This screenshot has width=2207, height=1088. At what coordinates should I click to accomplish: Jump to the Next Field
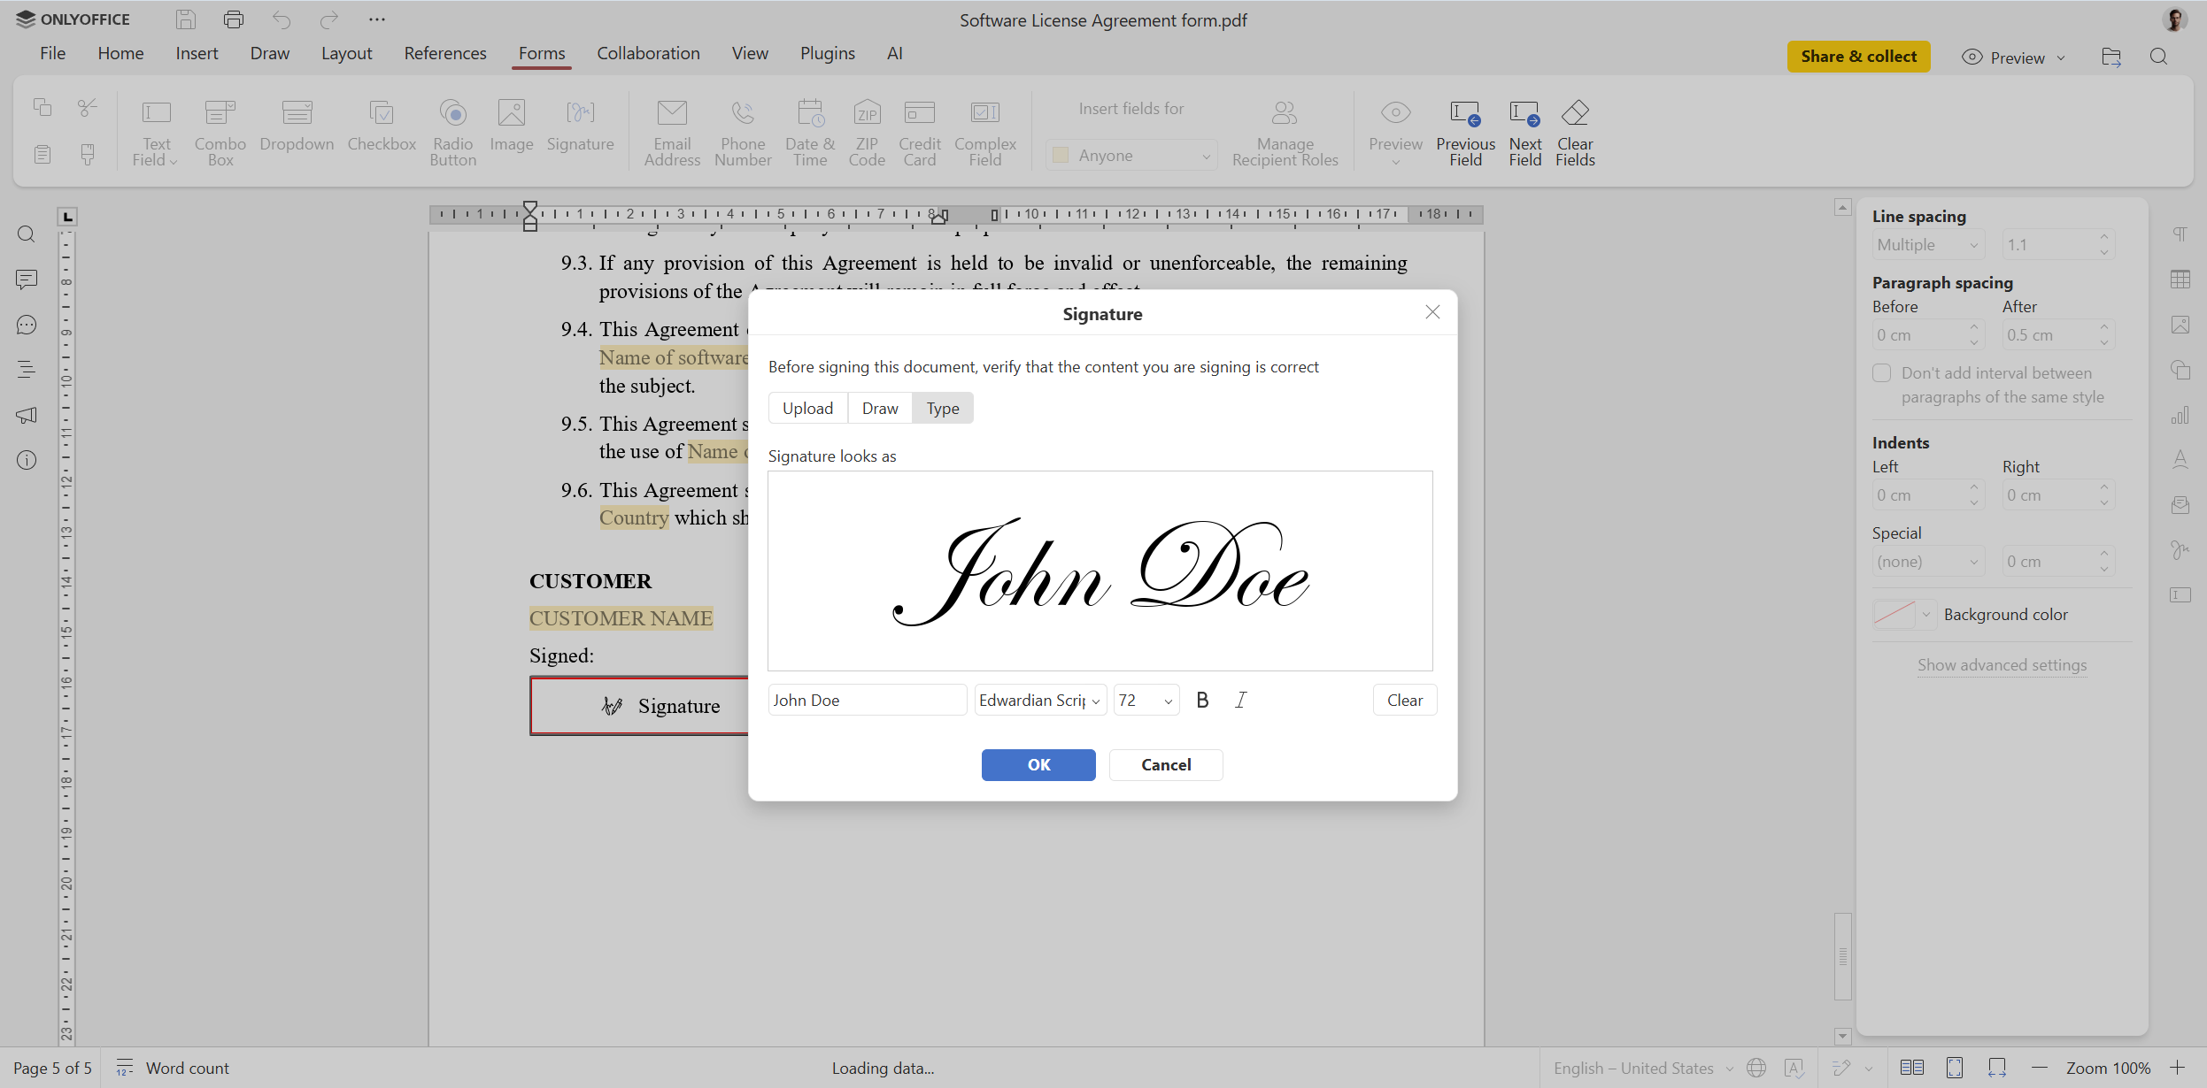pyautogui.click(x=1524, y=130)
